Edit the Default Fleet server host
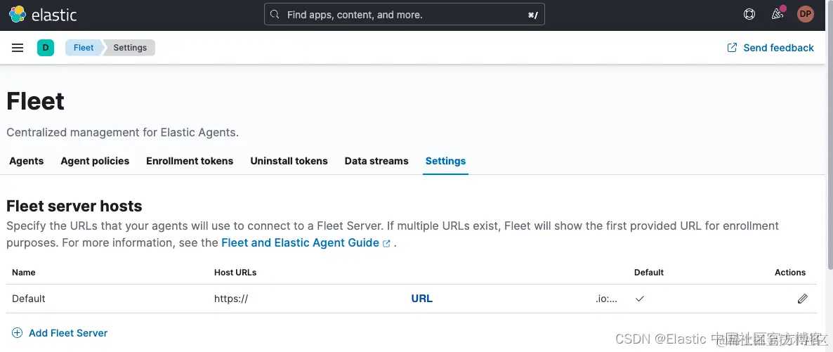The height and width of the screenshot is (352, 833). 802,299
